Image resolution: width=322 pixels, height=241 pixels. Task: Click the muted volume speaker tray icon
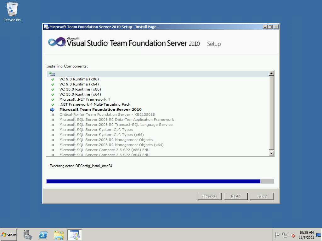pyautogui.click(x=292, y=235)
